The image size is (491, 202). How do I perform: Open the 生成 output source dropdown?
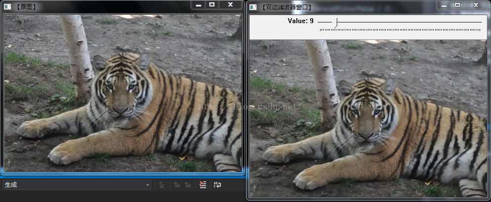click(x=148, y=185)
